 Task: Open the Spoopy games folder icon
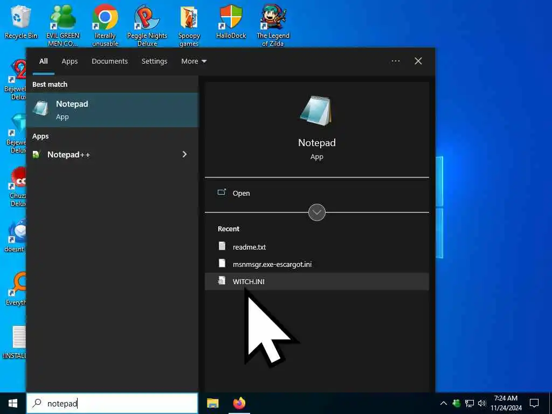(x=189, y=25)
